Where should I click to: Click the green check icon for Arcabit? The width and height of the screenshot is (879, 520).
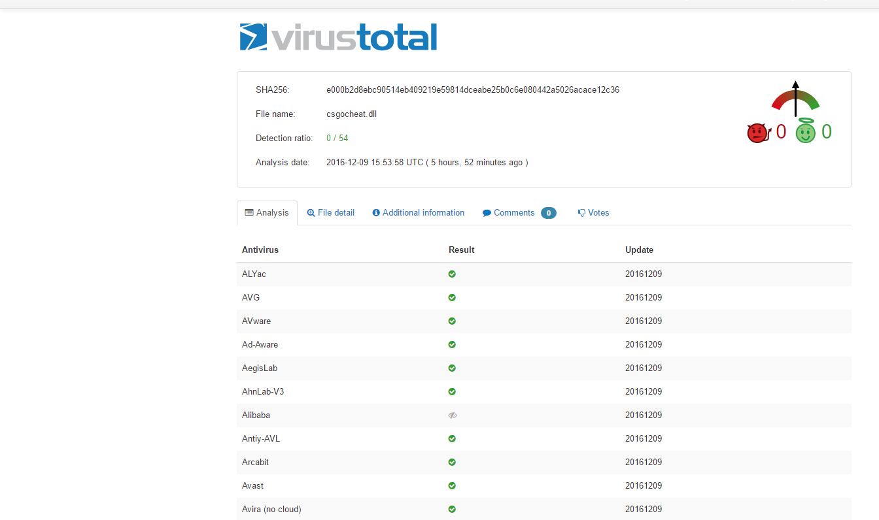tap(452, 462)
